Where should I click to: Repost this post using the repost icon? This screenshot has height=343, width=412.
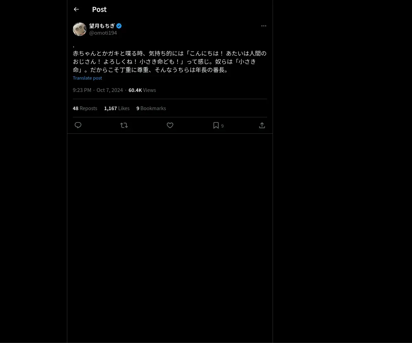[x=124, y=125]
